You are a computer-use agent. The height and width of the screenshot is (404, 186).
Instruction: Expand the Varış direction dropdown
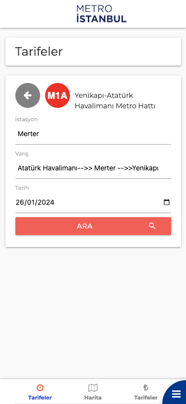(x=93, y=168)
